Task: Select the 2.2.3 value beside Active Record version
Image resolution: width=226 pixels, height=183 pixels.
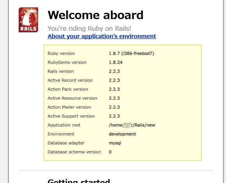Action: pyautogui.click(x=114, y=80)
